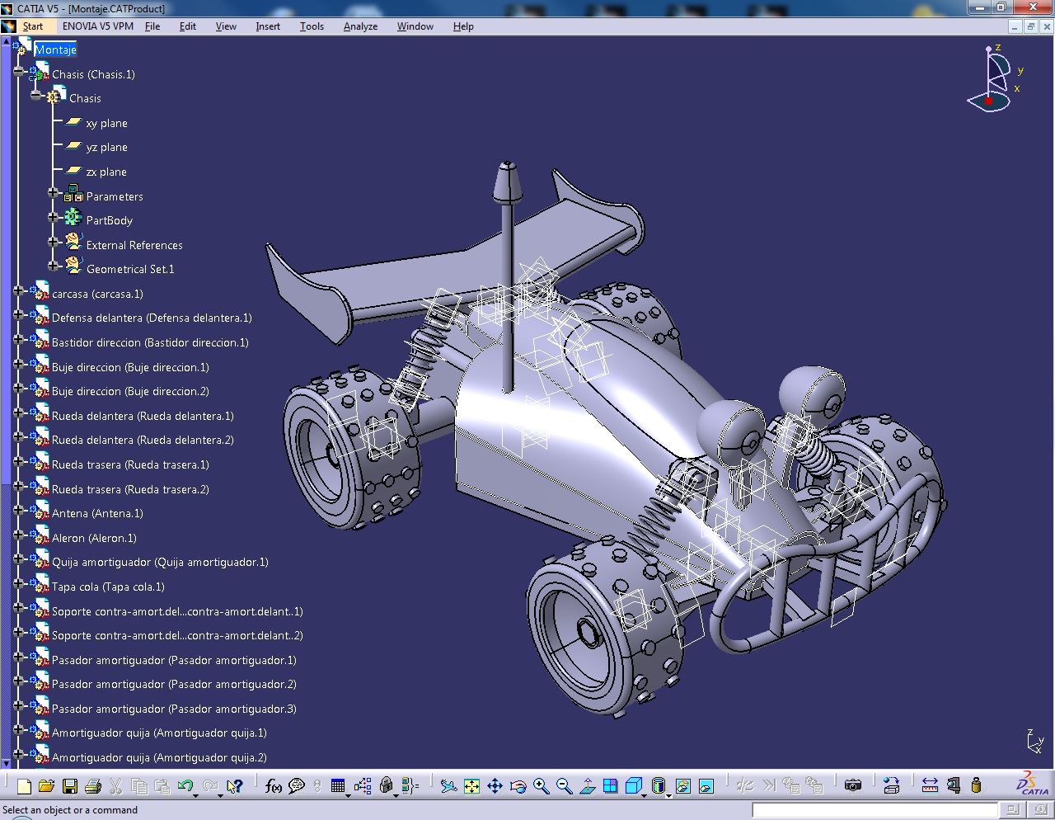Select Rueda trasera (Rueda trasera.2)
Image resolution: width=1055 pixels, height=820 pixels.
(x=130, y=490)
